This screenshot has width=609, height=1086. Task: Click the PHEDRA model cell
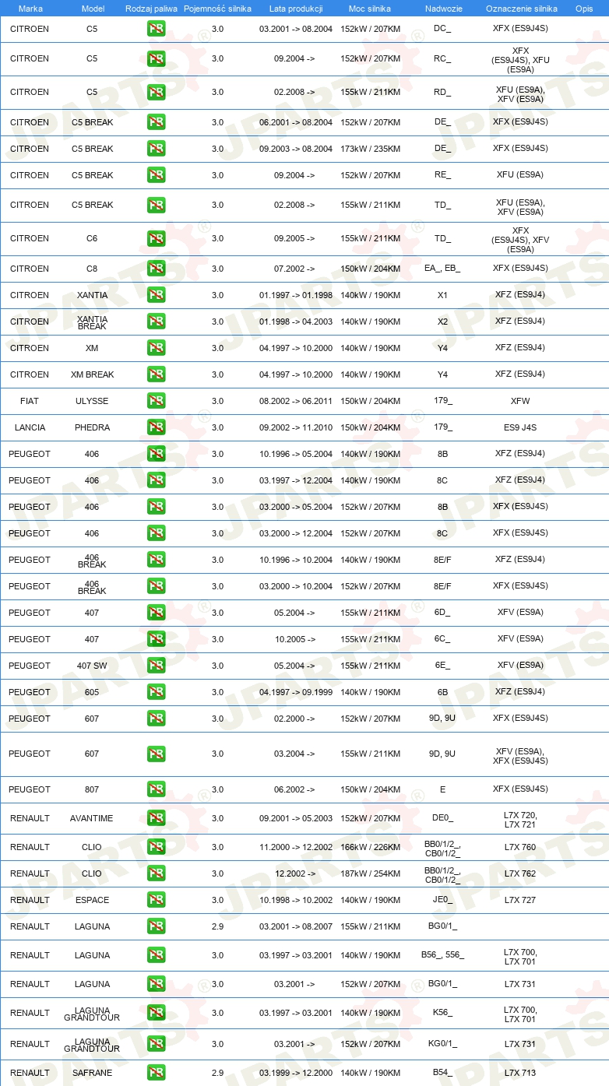[x=92, y=427]
